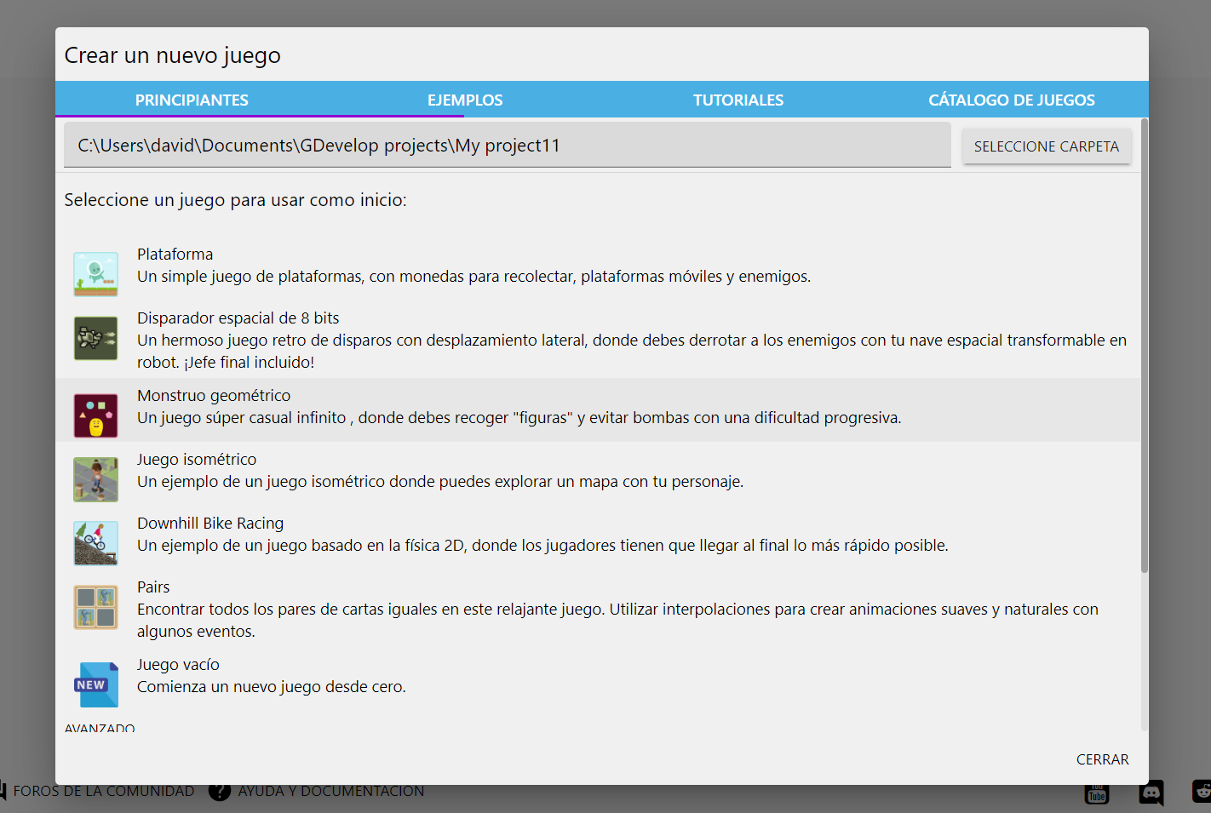This screenshot has width=1211, height=813.
Task: Click Cerrar to close the dialog
Action: point(1102,759)
